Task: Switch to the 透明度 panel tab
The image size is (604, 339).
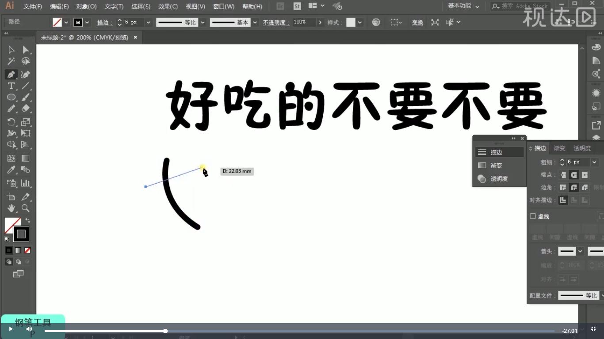Action: pos(582,148)
